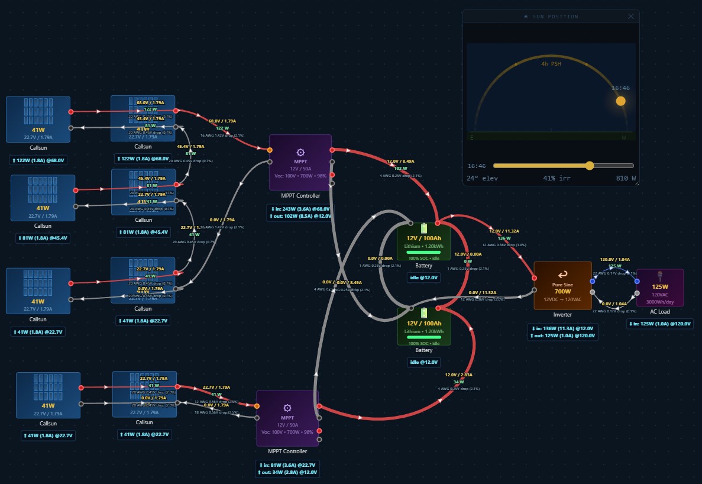Click the sun marker on the arc diagram

[620, 101]
